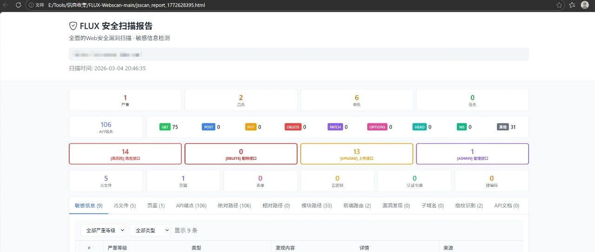The width and height of the screenshot is (595, 252).
Task: Click the 低危 card showing 0
Action: click(472, 100)
